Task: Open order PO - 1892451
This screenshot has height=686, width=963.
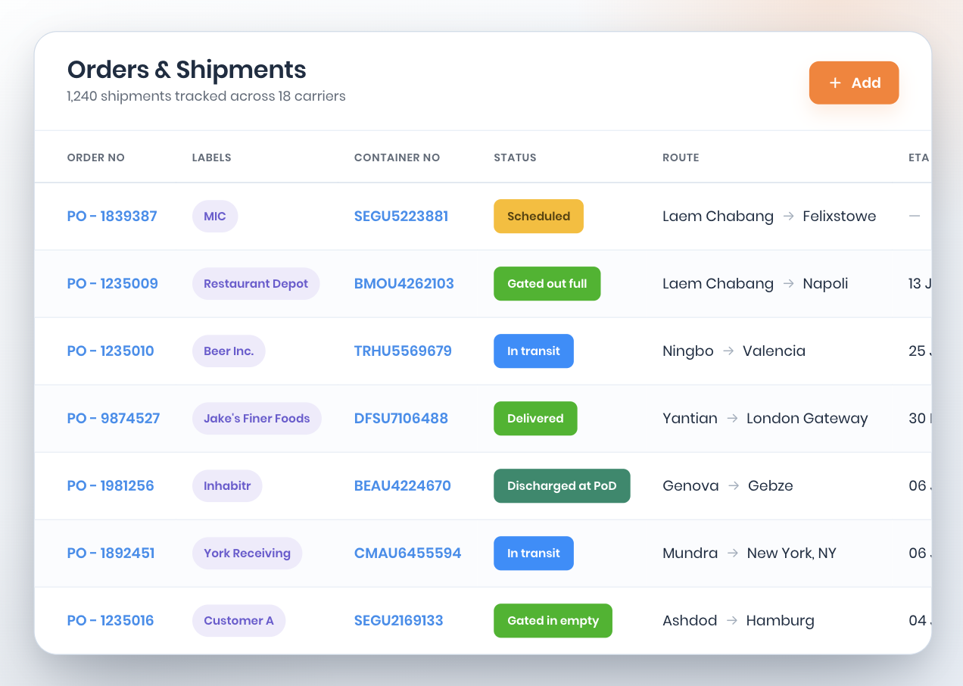Action: [111, 553]
